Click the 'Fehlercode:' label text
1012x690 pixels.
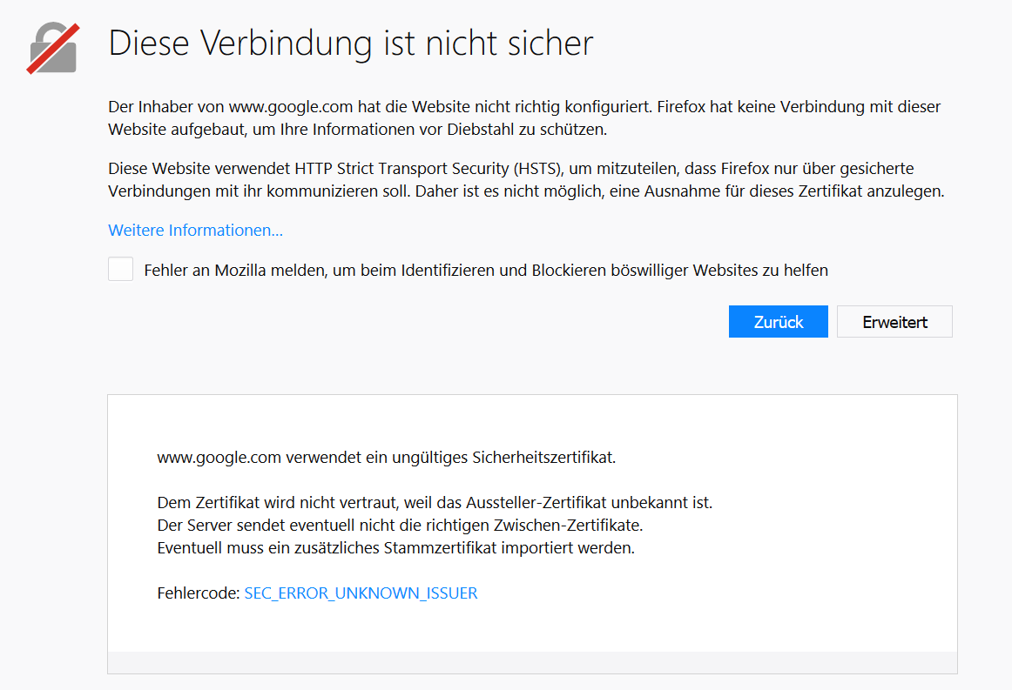[198, 593]
